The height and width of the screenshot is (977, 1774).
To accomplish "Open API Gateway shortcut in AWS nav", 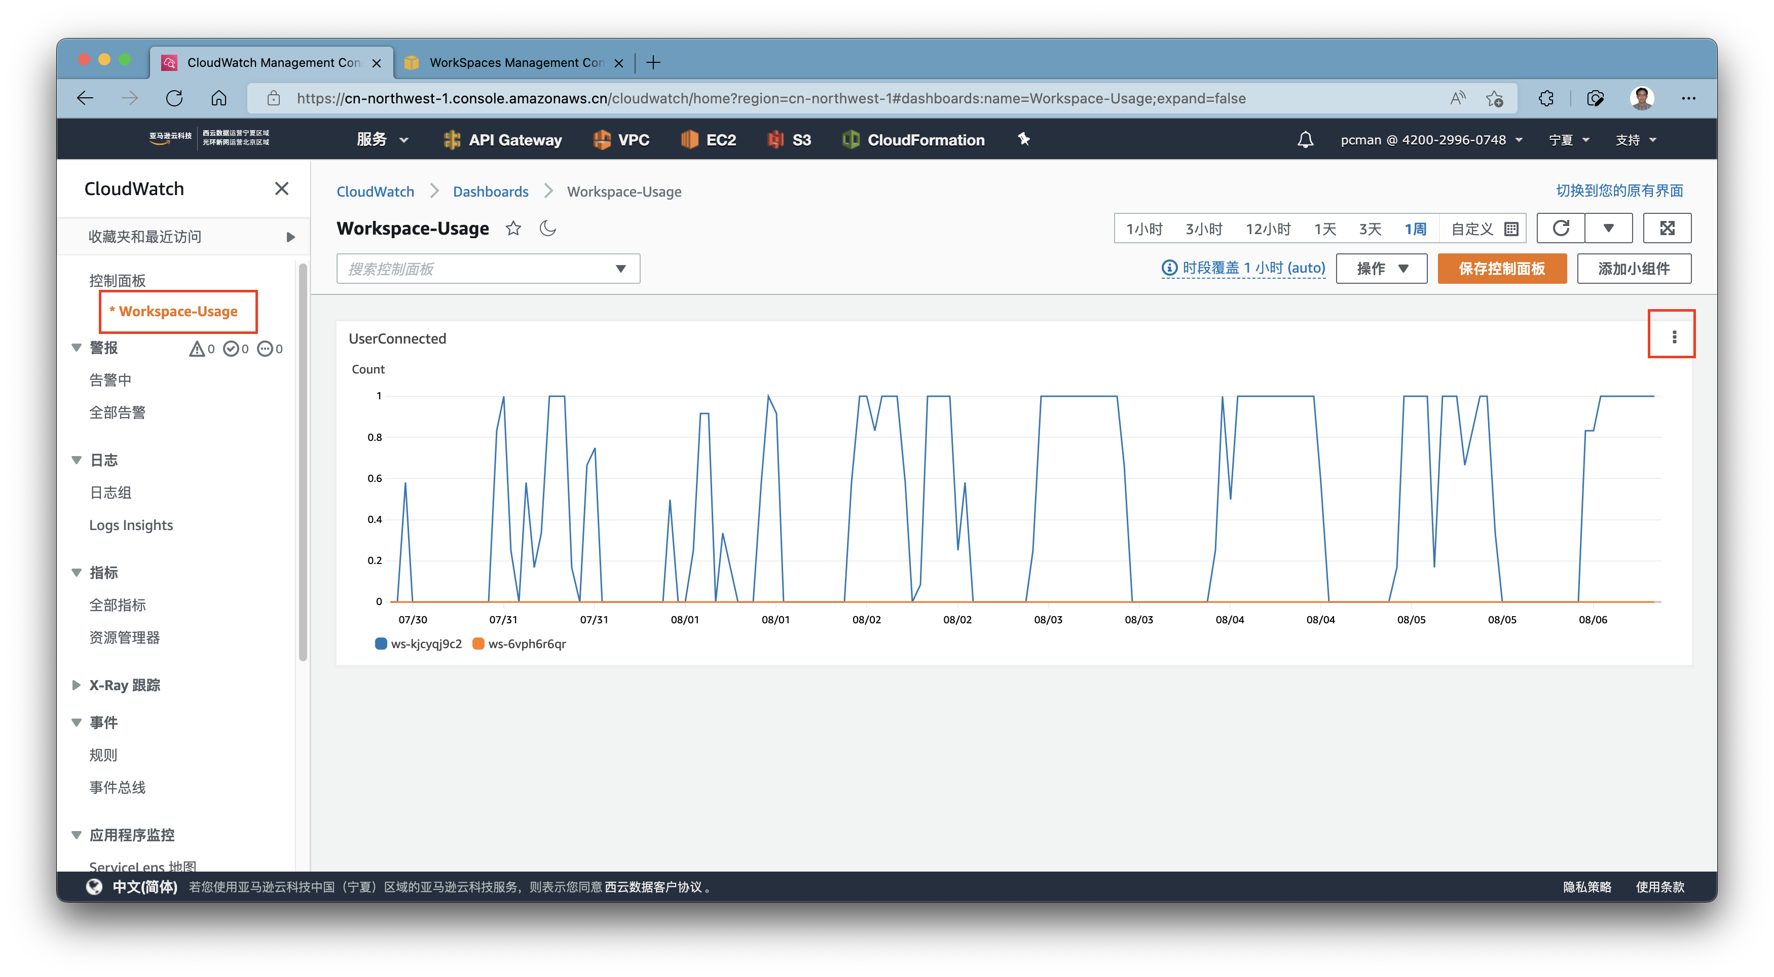I will (x=503, y=140).
